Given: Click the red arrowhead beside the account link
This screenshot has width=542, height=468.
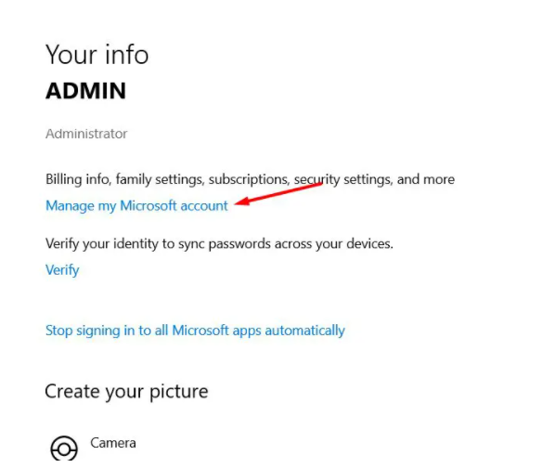Looking at the screenshot, I should click(242, 201).
